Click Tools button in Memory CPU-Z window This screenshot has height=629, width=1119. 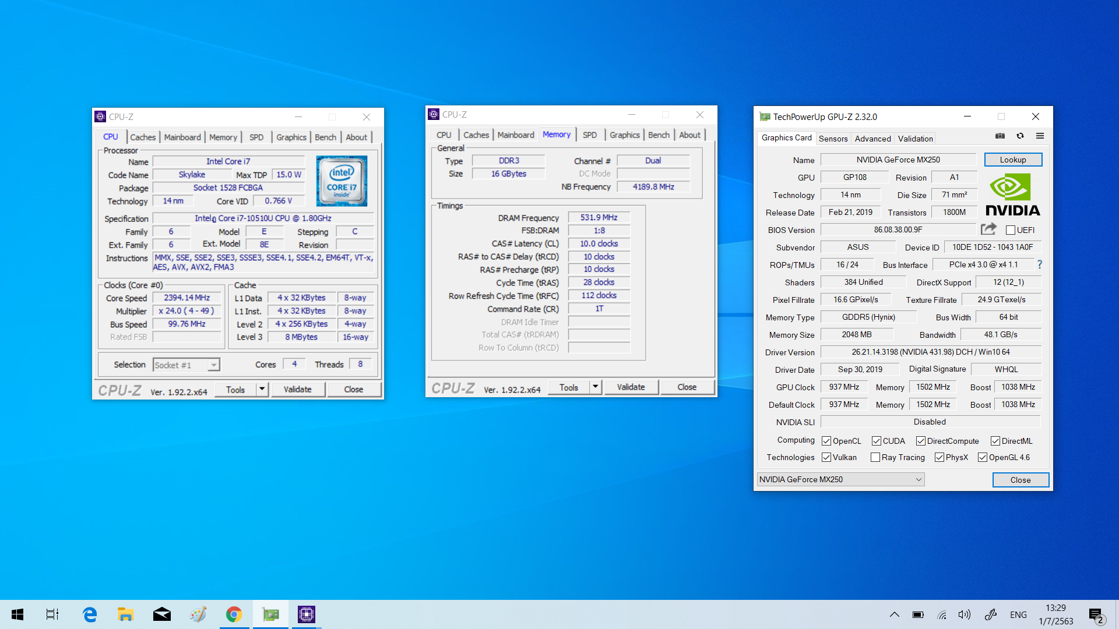coord(569,387)
